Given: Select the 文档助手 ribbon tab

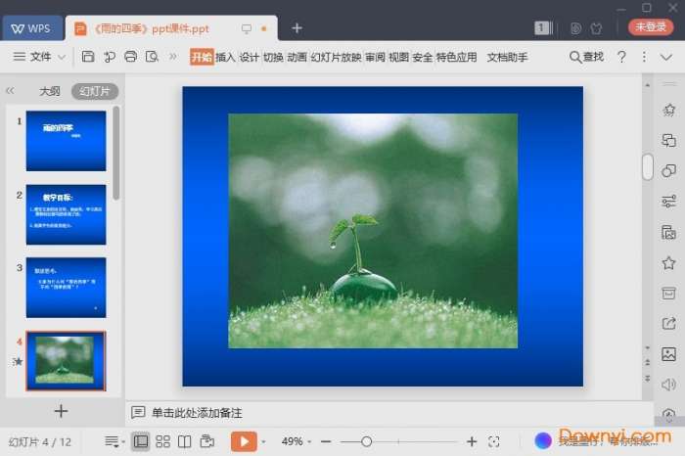Looking at the screenshot, I should tap(507, 57).
